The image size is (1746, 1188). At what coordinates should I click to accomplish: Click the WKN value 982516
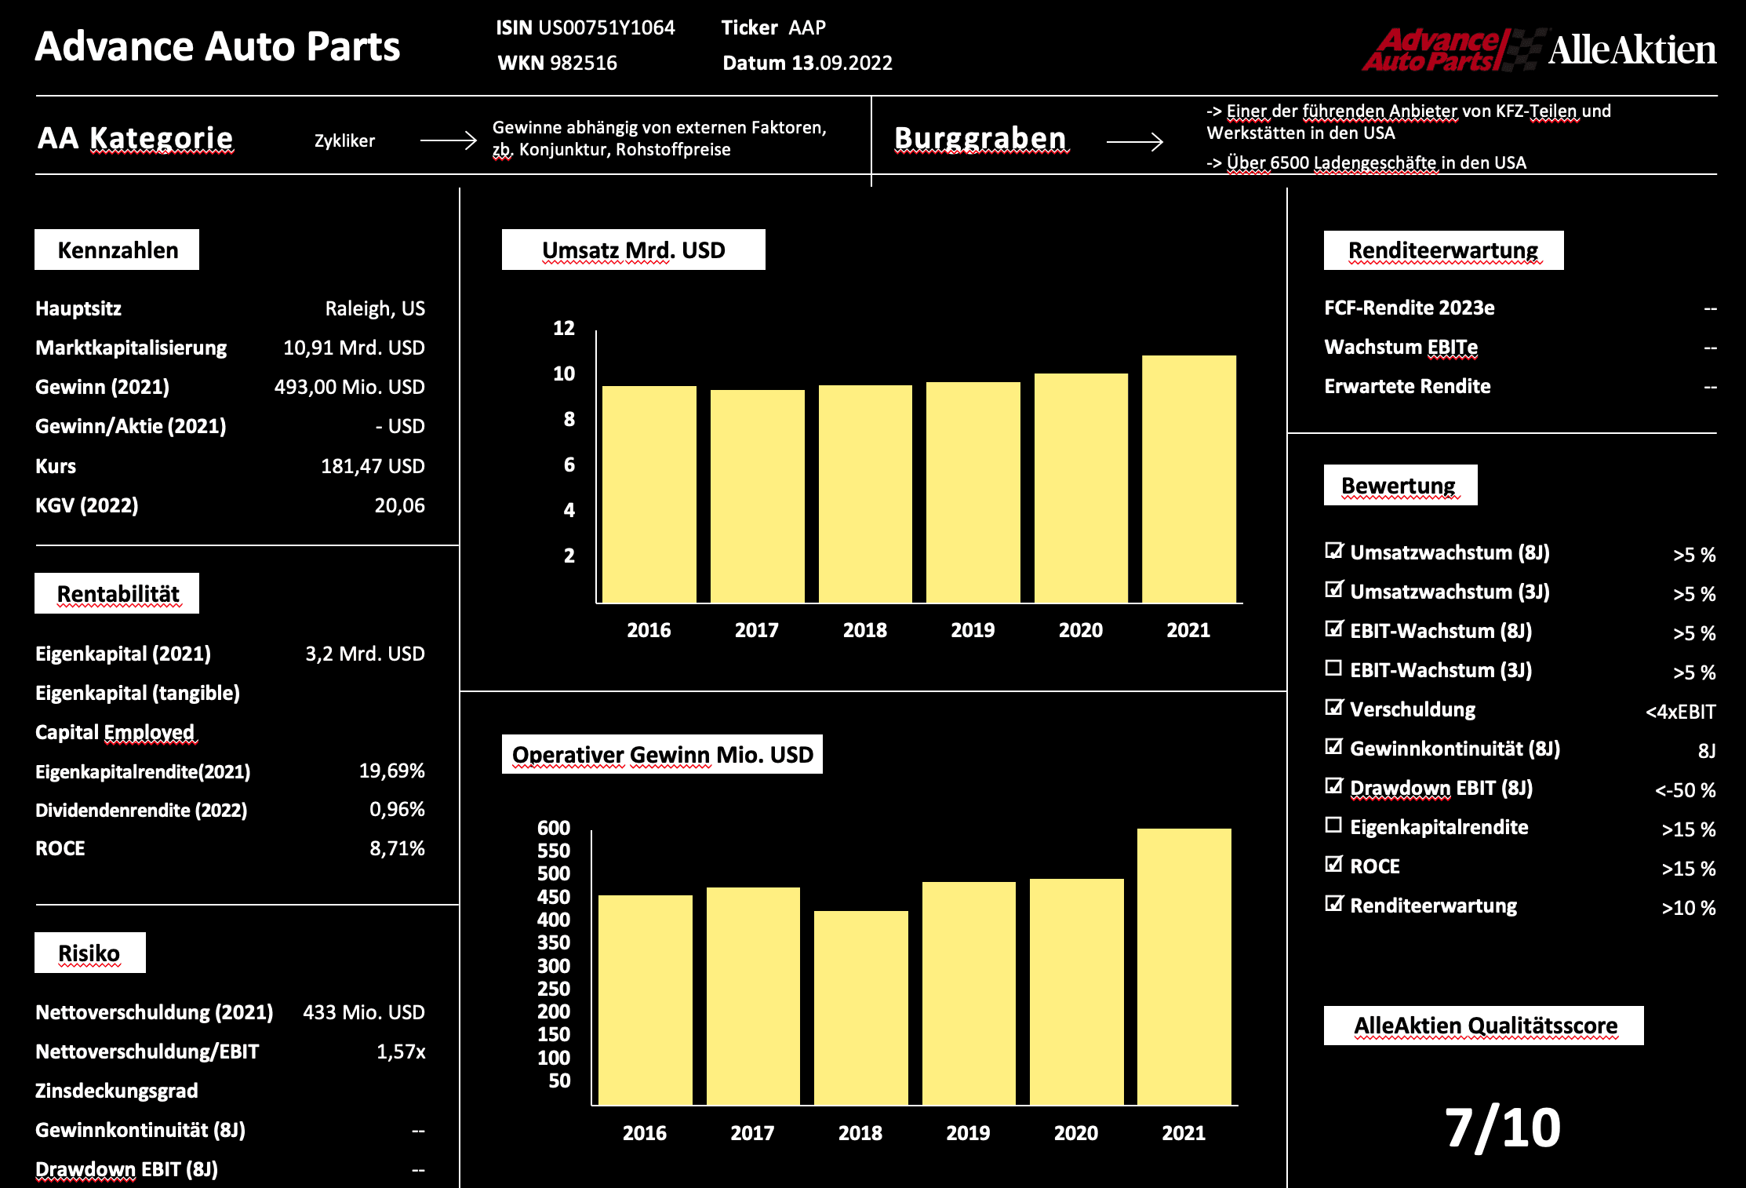(x=584, y=63)
